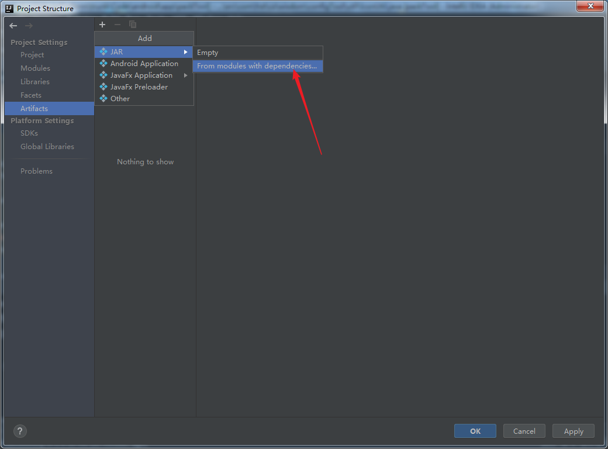Open SDKs platform settings
Screen dimensions: 608x449
49,133
